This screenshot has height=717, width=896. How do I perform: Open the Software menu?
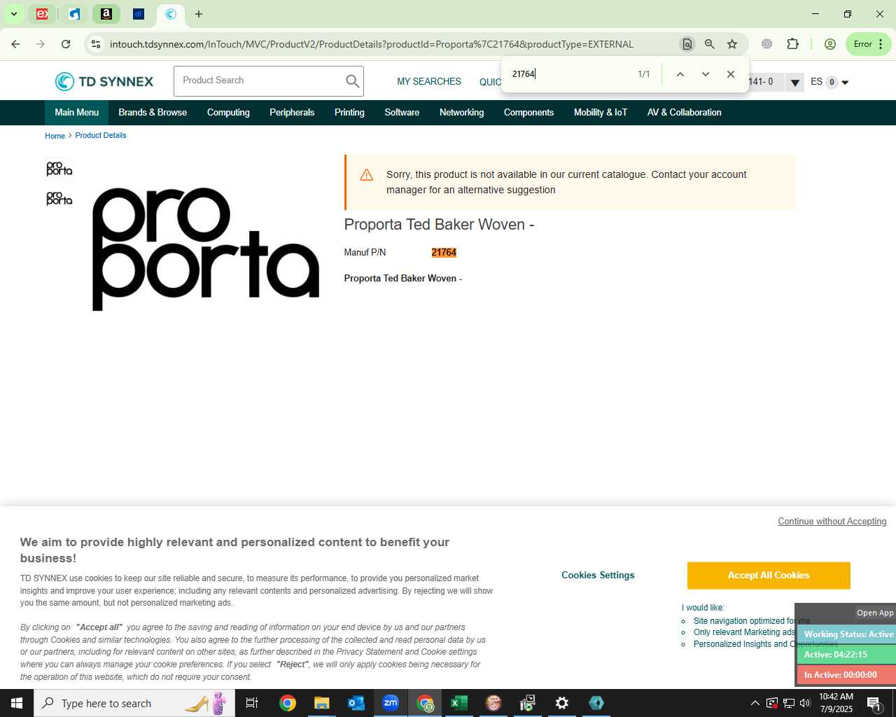[402, 113]
